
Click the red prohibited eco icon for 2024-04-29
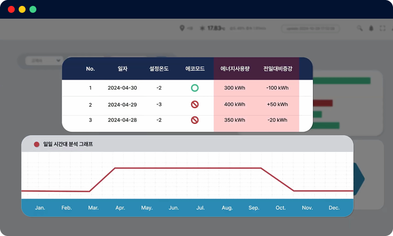195,104
